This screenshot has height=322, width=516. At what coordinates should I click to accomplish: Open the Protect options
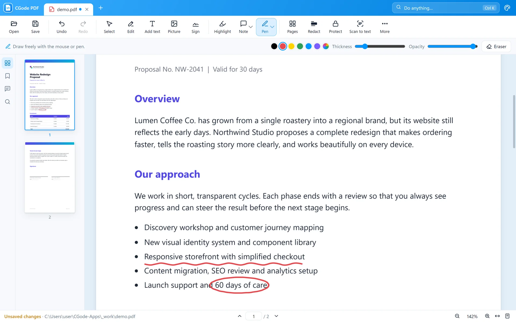pos(335,27)
